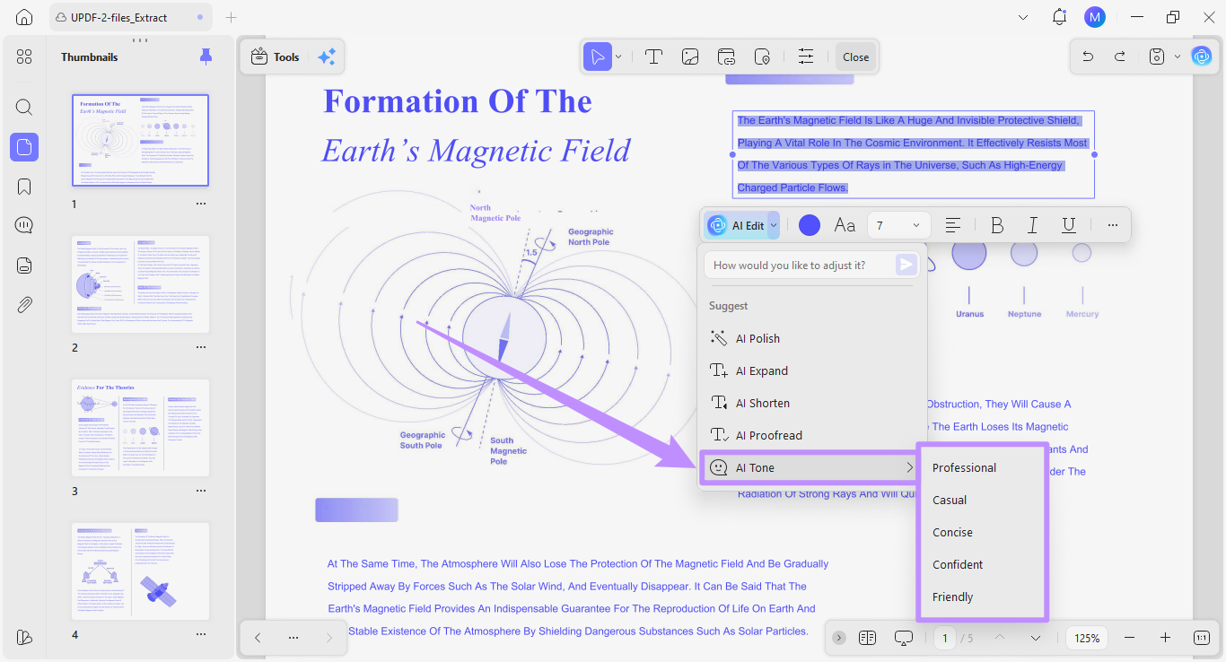Click the Save icon
1226x662 pixels.
click(1157, 57)
